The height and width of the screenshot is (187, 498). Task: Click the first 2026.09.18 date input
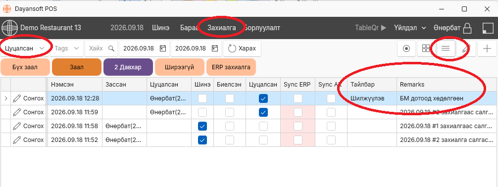click(144, 48)
